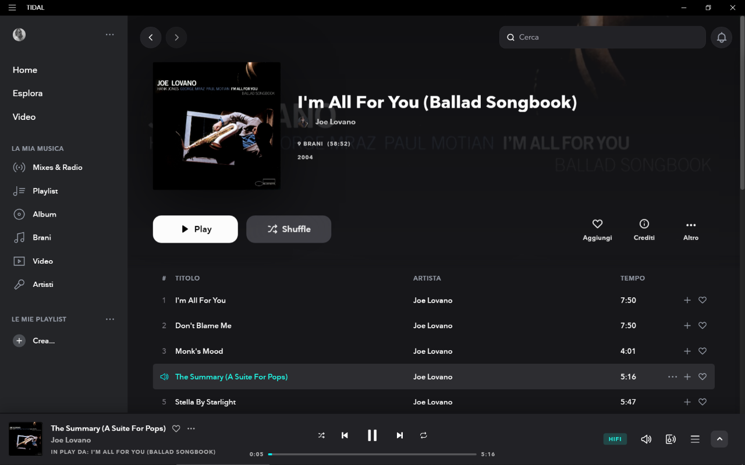Open Joe Lovano artist link under album title

(x=335, y=122)
